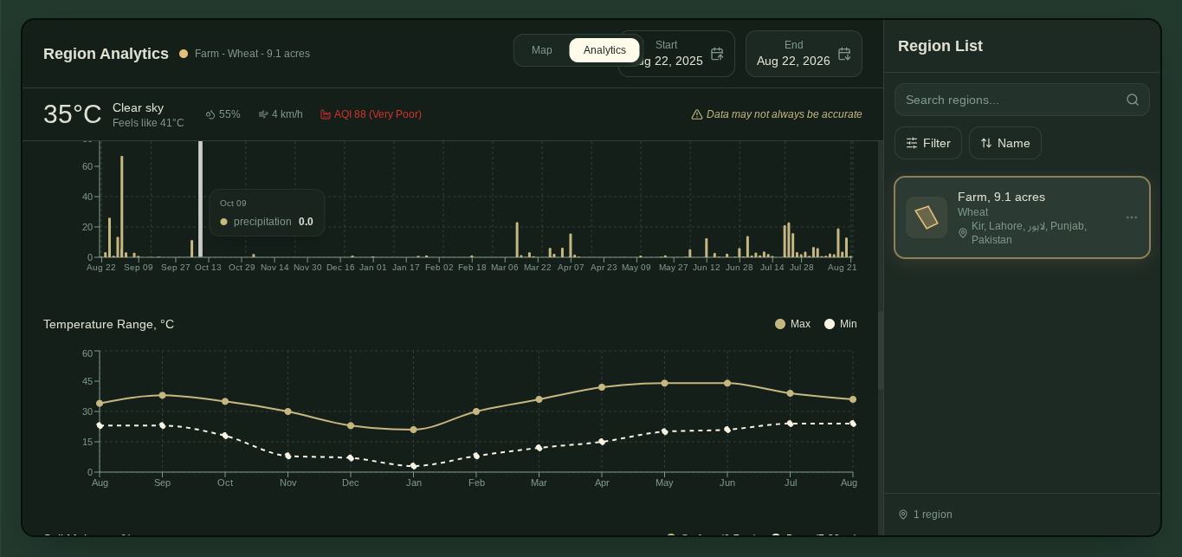Select the Analytics tab

click(604, 50)
